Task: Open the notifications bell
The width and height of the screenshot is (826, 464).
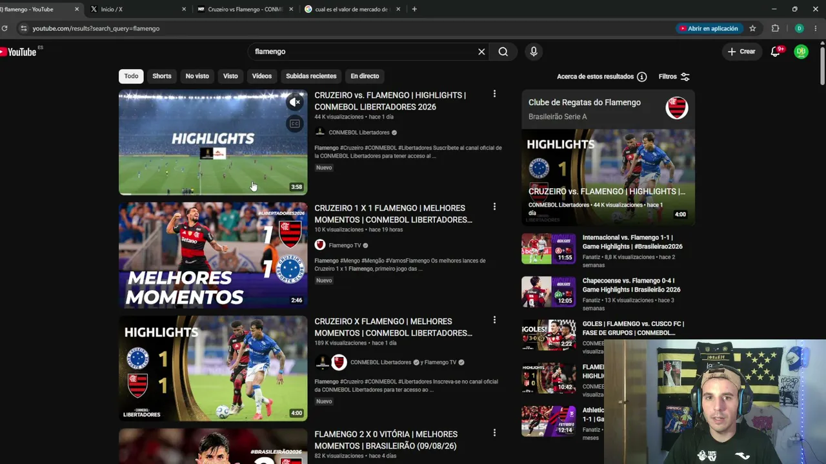Action: click(776, 52)
